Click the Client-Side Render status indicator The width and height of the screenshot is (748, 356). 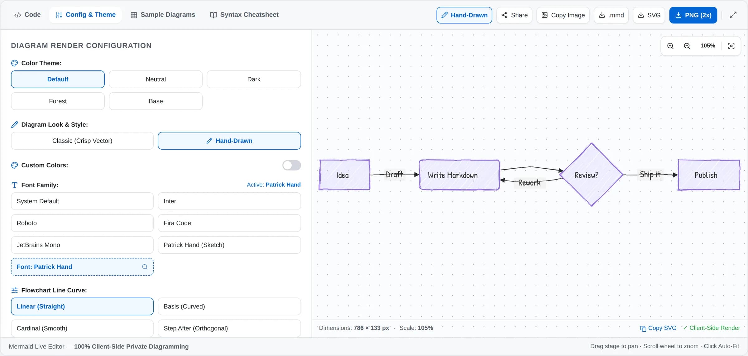pyautogui.click(x=712, y=328)
